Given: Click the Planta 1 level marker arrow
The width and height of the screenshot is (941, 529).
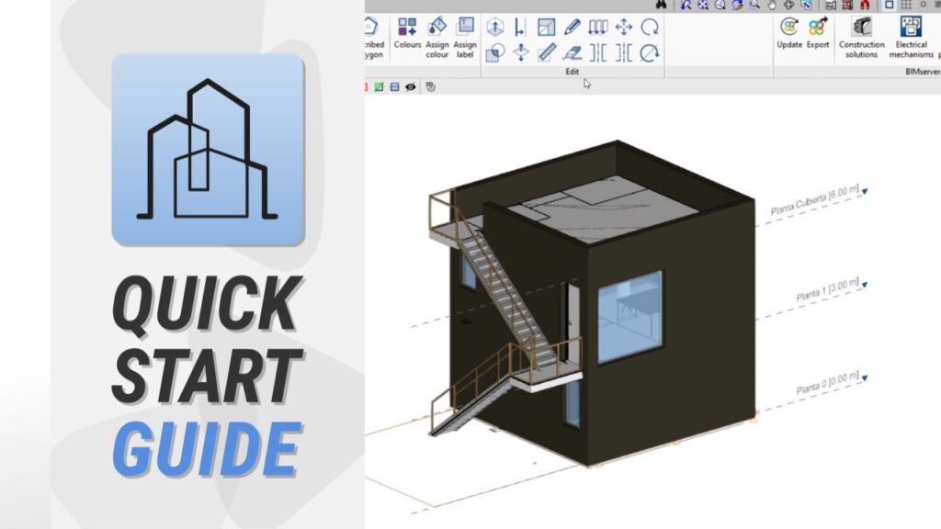Looking at the screenshot, I should pos(865,286).
